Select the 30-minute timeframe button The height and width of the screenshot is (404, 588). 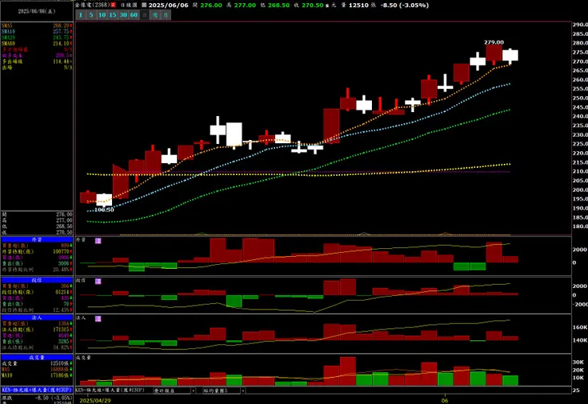[123, 15]
